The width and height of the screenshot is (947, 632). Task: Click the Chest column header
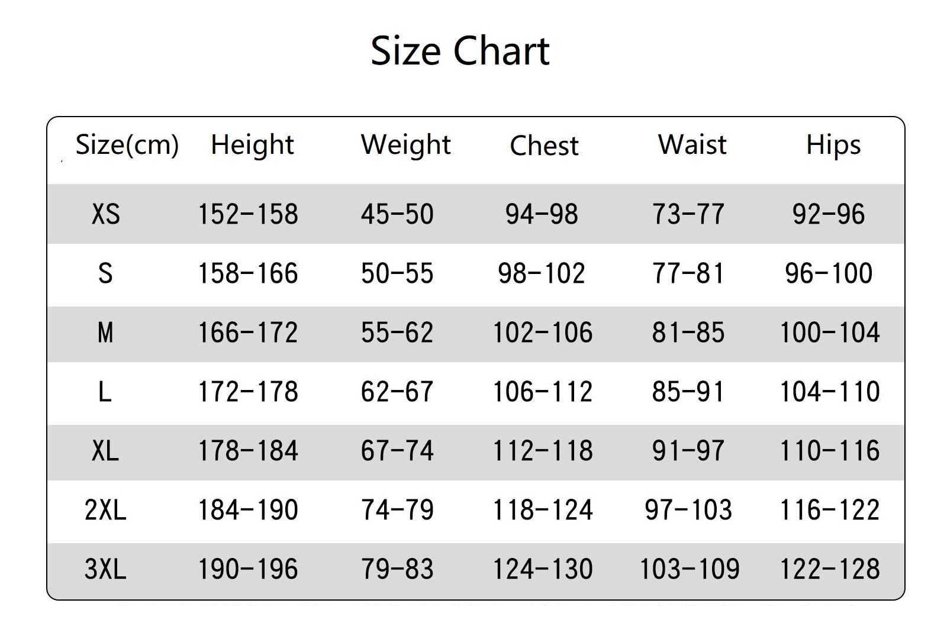[544, 146]
